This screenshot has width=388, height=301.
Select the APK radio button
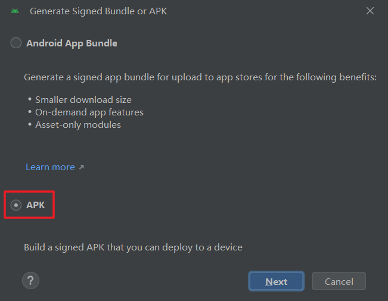point(16,205)
